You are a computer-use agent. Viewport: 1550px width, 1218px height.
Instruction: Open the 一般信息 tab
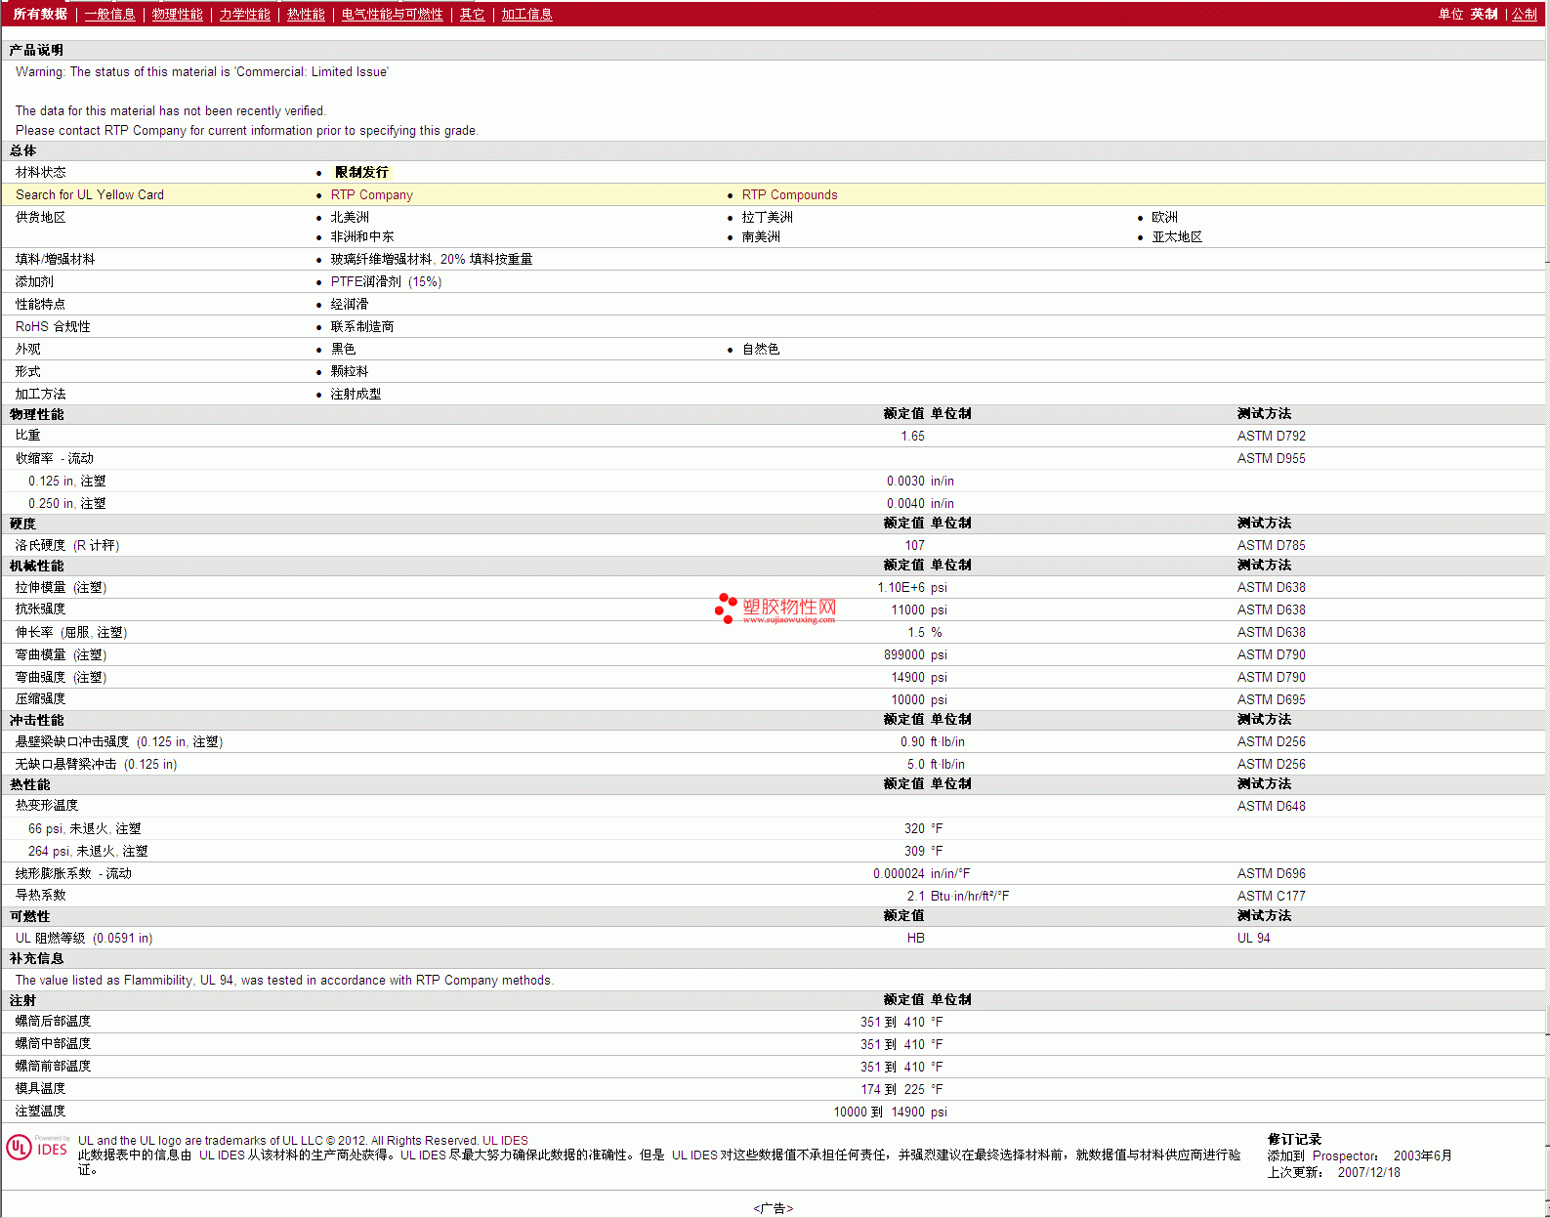click(x=109, y=14)
